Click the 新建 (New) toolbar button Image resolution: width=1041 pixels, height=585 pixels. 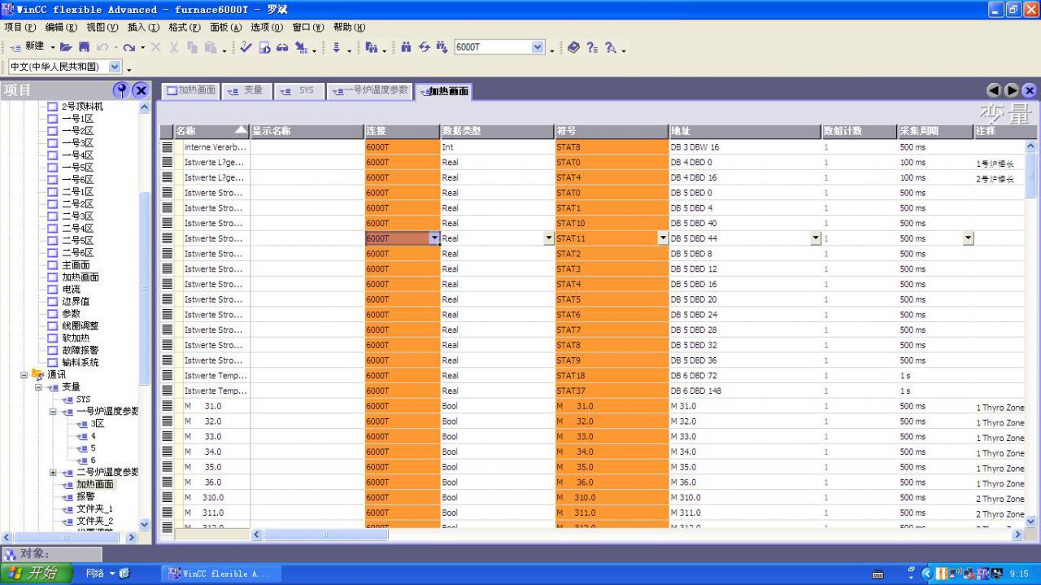point(27,47)
